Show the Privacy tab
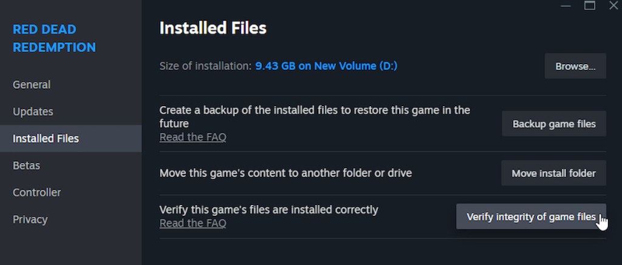 point(30,220)
